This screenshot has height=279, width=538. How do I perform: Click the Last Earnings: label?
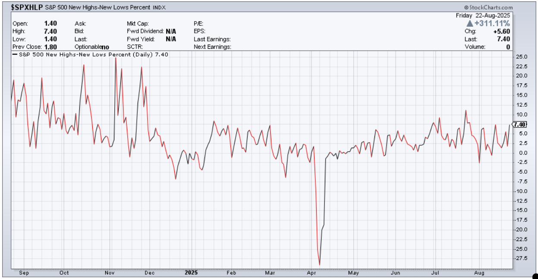tap(212, 39)
